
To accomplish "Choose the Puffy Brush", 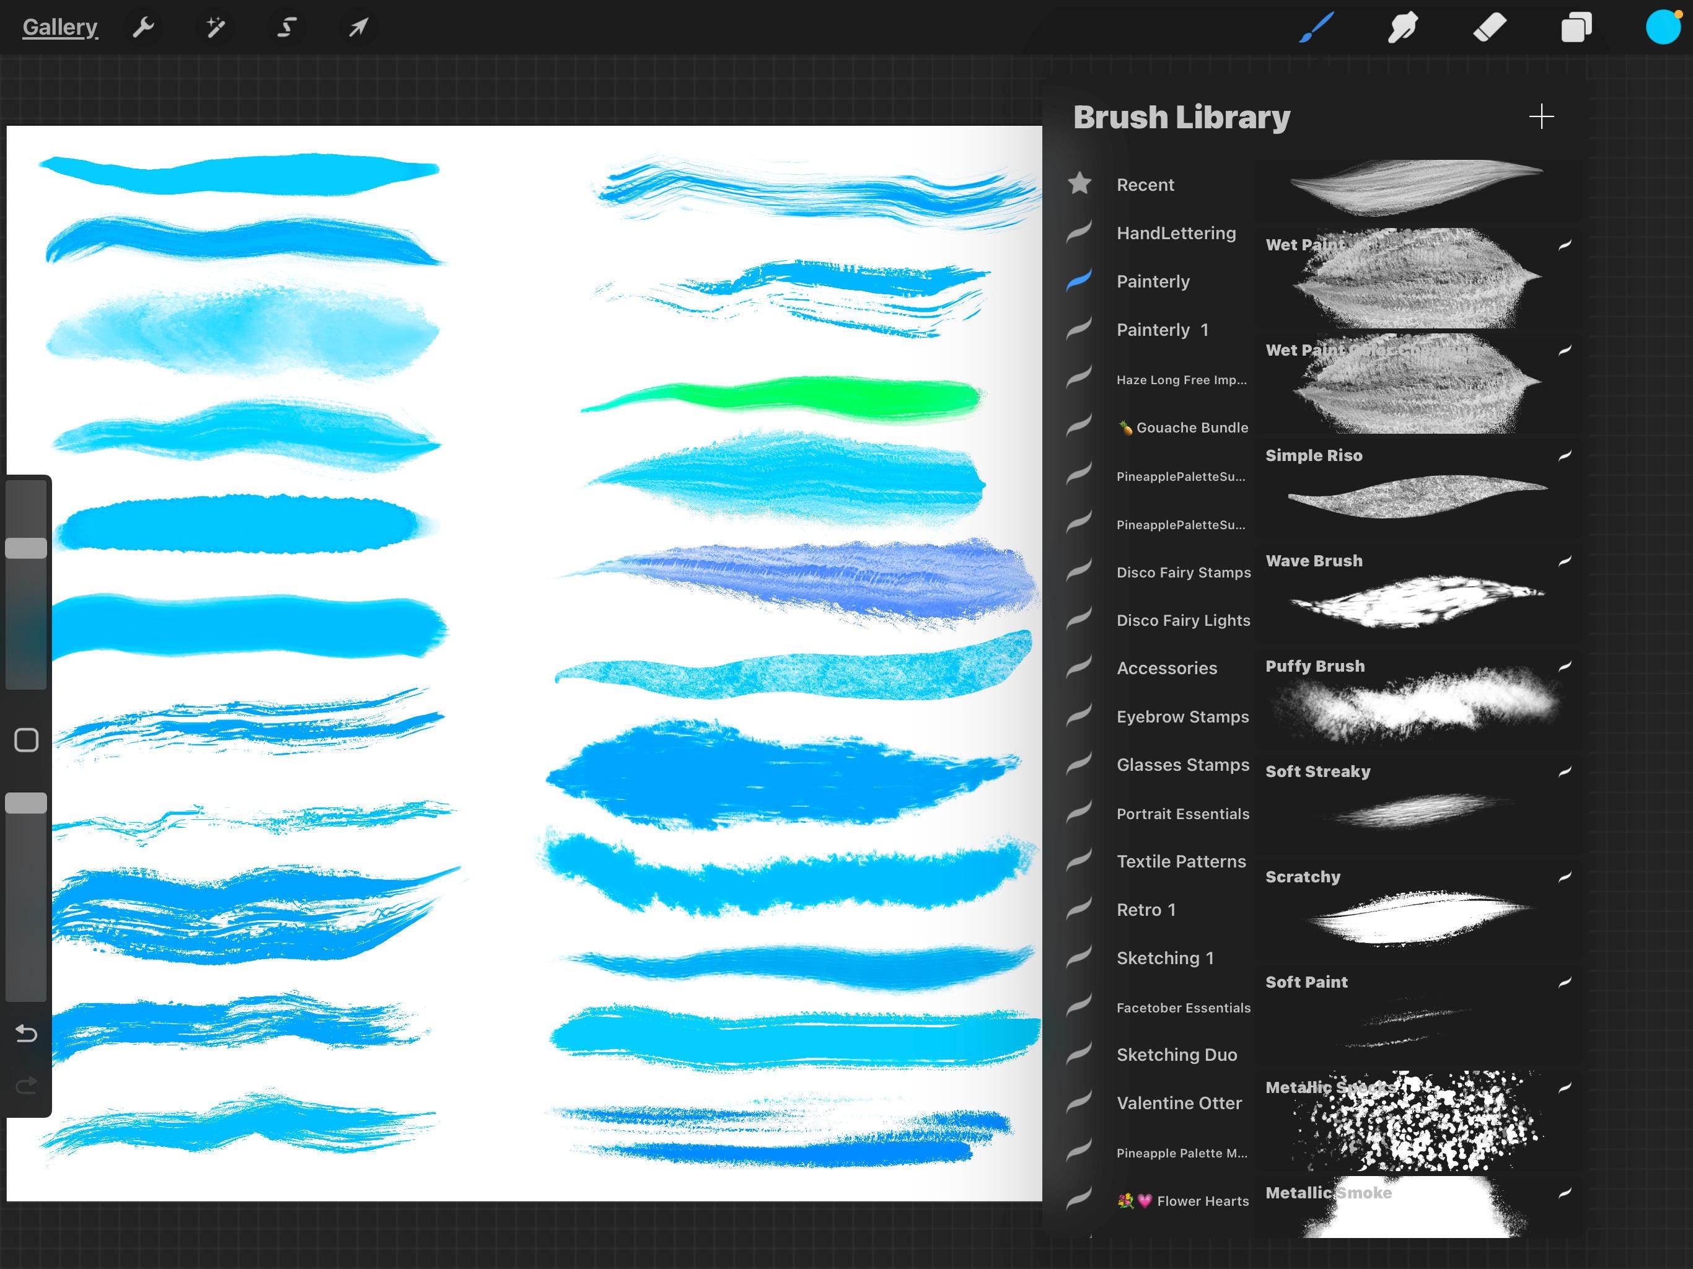I will [x=1417, y=700].
